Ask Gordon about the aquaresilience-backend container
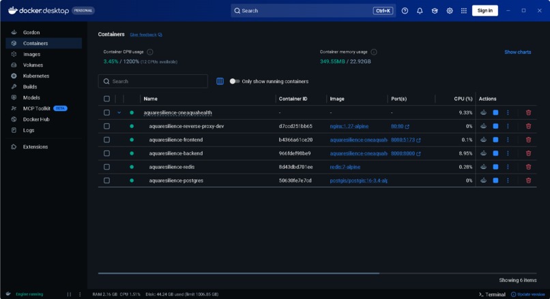 [483, 153]
